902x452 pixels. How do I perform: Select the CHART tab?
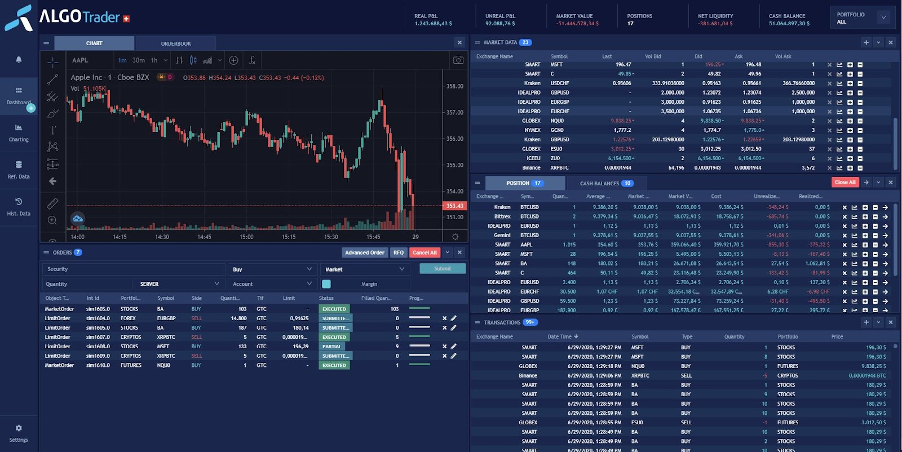[x=94, y=43]
